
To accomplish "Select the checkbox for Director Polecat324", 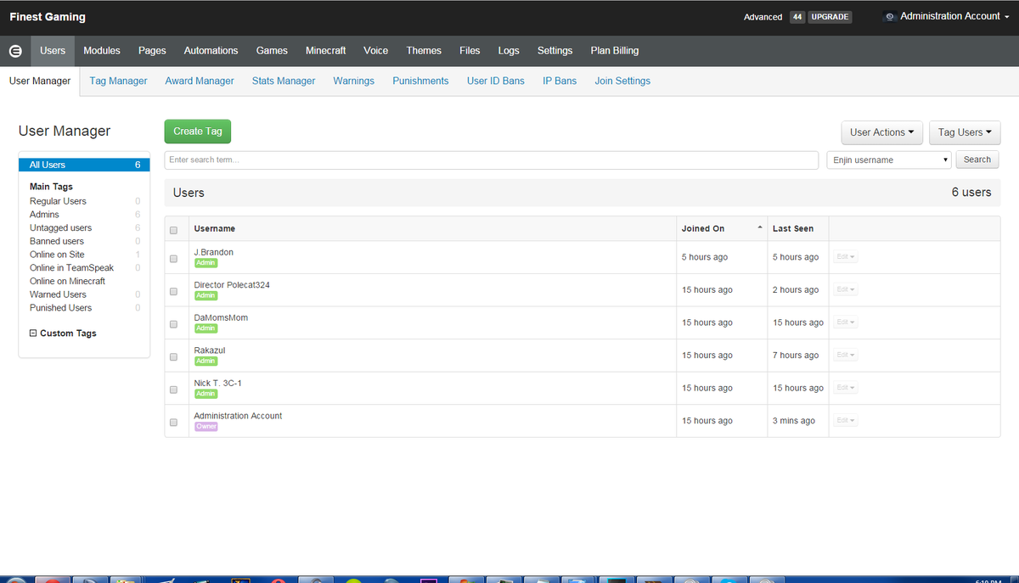I will (x=174, y=290).
